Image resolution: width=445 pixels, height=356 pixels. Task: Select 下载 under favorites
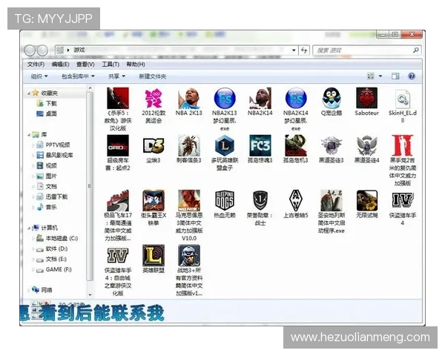51,103
